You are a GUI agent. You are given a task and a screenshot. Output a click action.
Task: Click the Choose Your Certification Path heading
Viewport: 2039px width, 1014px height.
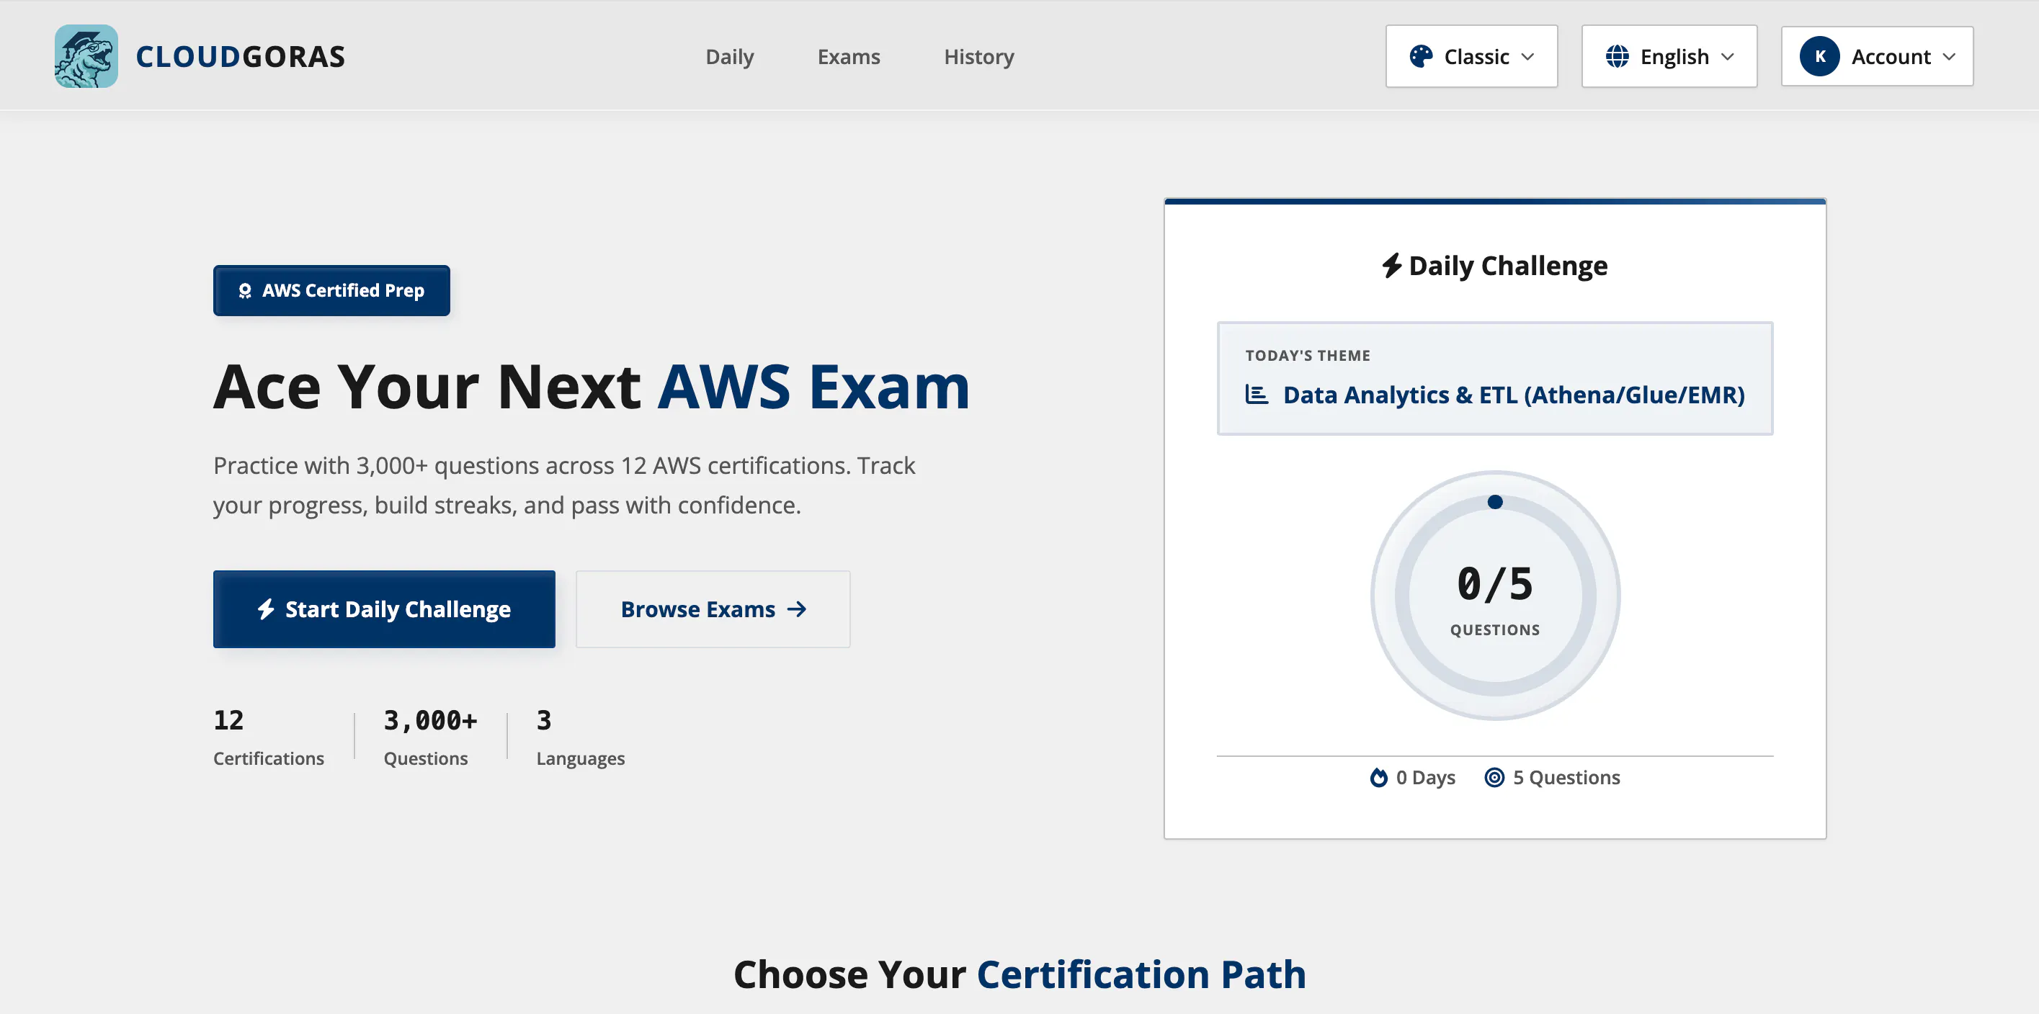1019,974
